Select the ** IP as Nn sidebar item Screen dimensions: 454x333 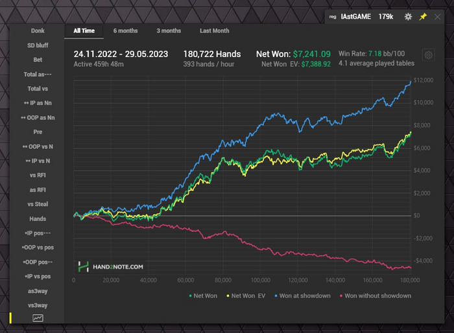click(38, 103)
